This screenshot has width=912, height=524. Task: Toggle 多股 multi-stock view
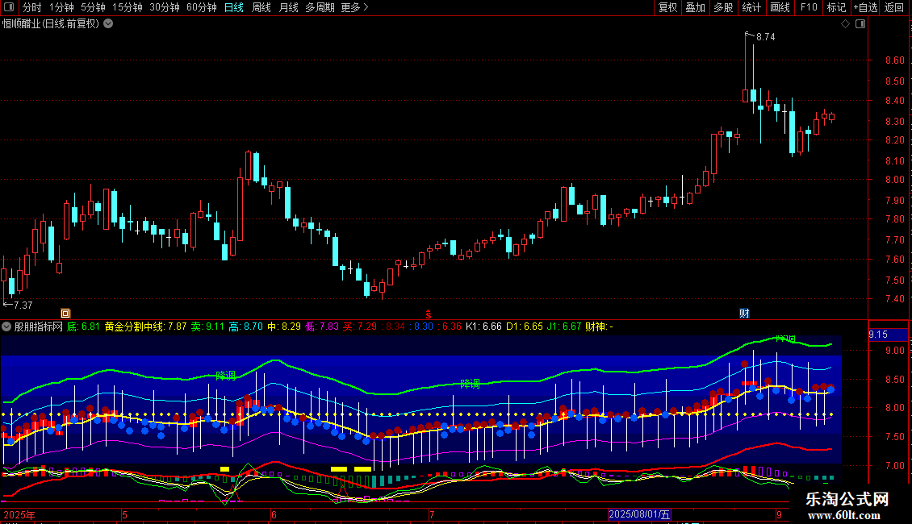723,7
